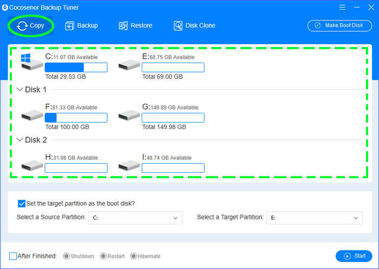Select the I: drive icon

tap(129, 165)
